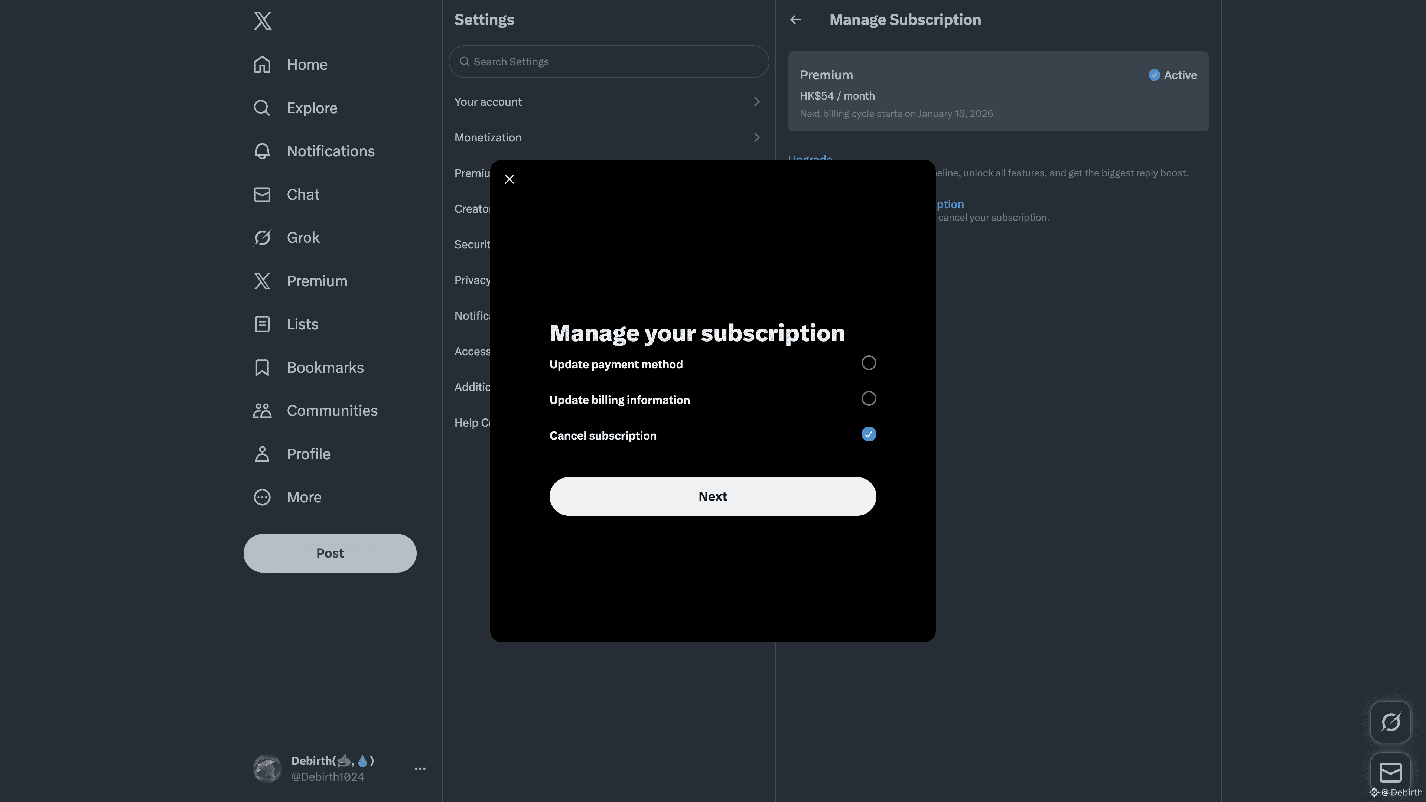This screenshot has width=1426, height=802.
Task: Select Update billing information radio
Action: [868, 398]
